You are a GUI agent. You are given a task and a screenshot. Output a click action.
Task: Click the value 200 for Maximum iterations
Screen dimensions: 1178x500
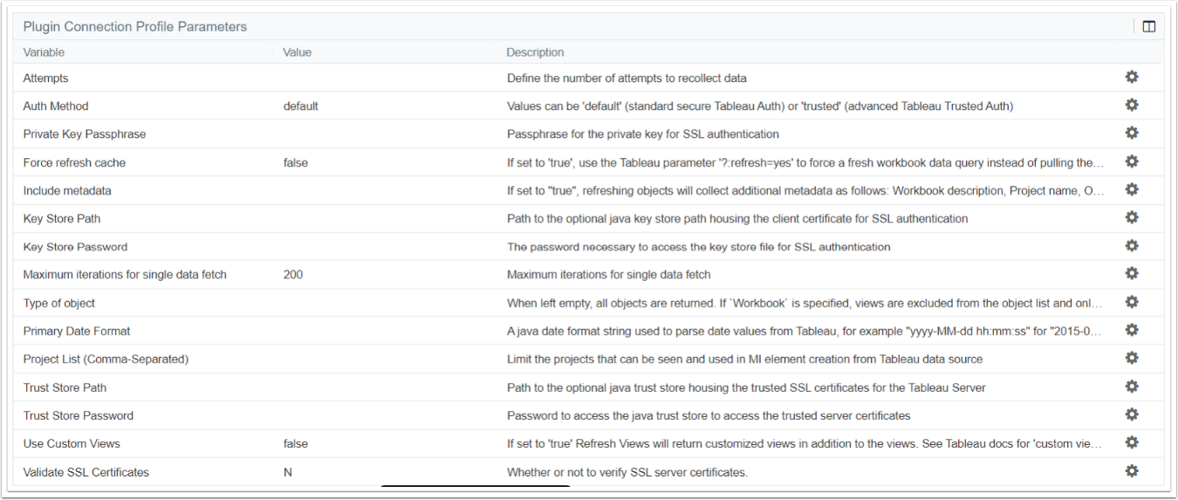[x=293, y=275]
